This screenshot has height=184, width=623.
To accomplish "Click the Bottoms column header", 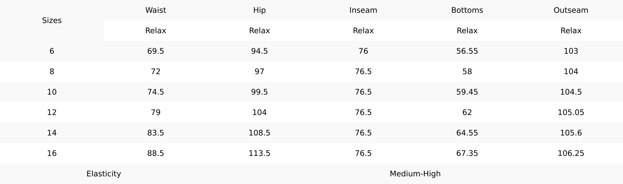I will coord(467,10).
